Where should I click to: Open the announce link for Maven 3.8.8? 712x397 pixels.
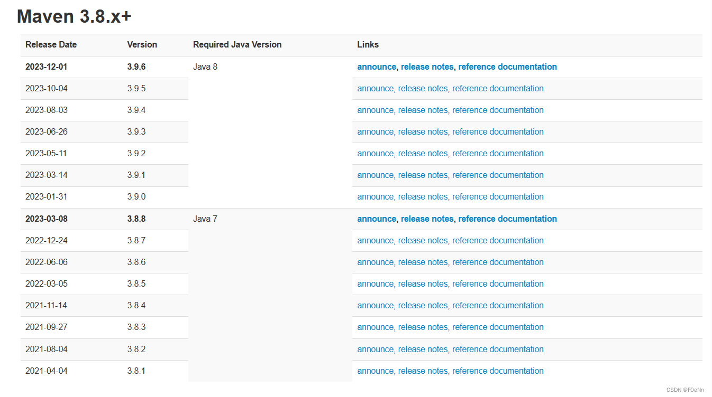click(376, 219)
